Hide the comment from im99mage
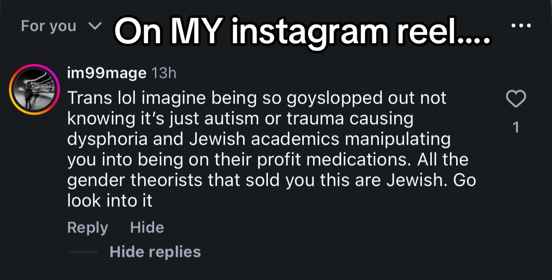 (147, 227)
